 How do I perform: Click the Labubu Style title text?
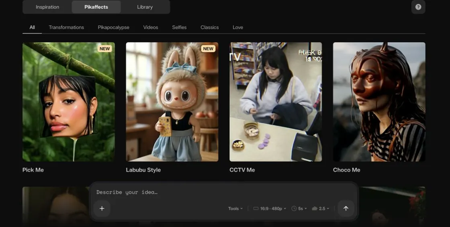(x=143, y=170)
